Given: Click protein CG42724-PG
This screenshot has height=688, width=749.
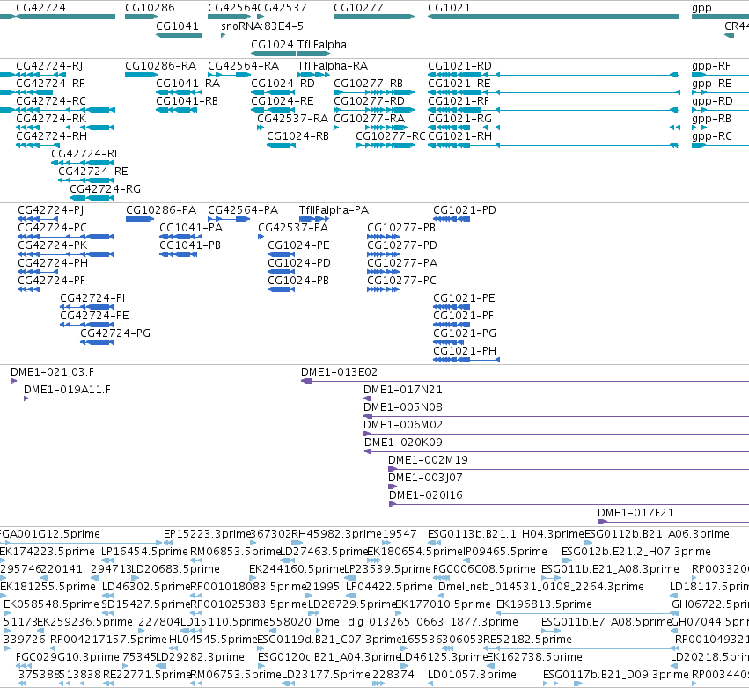Looking at the screenshot, I should point(115,333).
